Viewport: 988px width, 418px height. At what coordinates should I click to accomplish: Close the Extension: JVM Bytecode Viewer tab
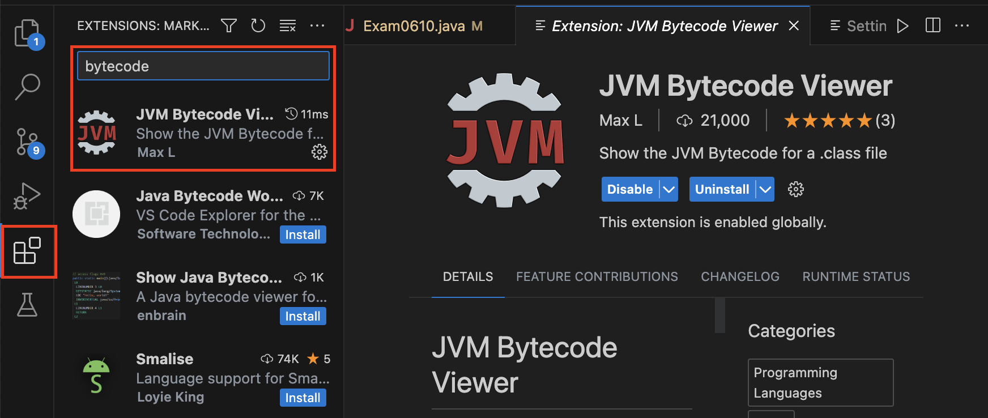[794, 25]
